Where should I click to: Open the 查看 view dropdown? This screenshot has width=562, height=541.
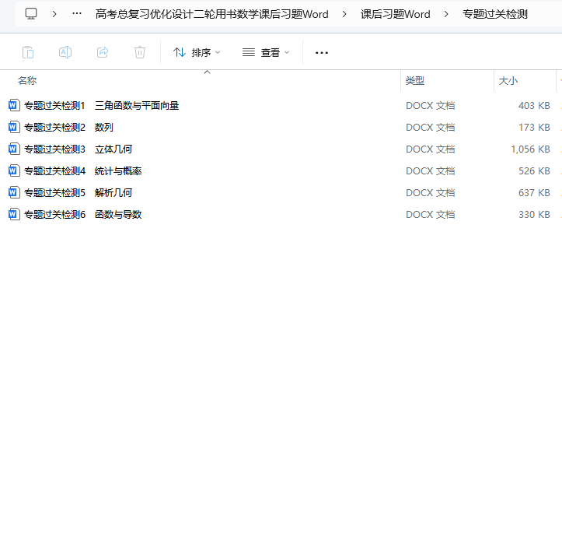(266, 52)
